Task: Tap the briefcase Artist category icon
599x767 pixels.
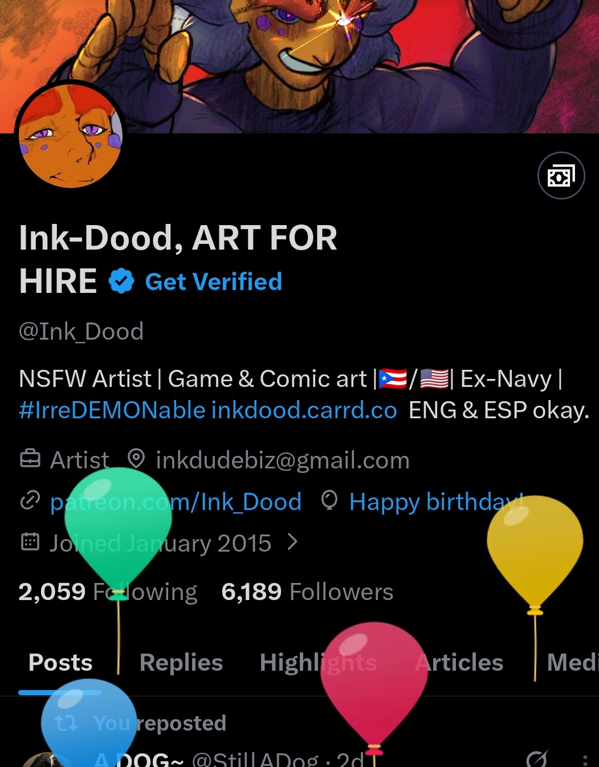Action: (30, 459)
